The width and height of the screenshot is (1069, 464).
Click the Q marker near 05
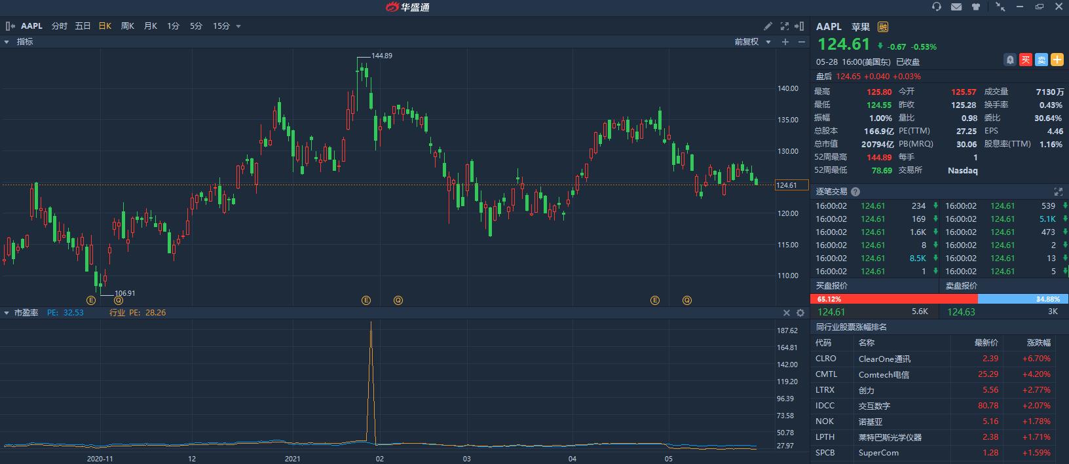pos(687,300)
